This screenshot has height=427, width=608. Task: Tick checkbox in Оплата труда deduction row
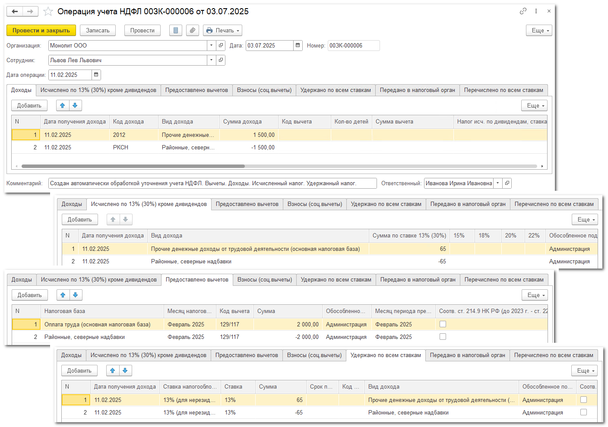pos(443,324)
